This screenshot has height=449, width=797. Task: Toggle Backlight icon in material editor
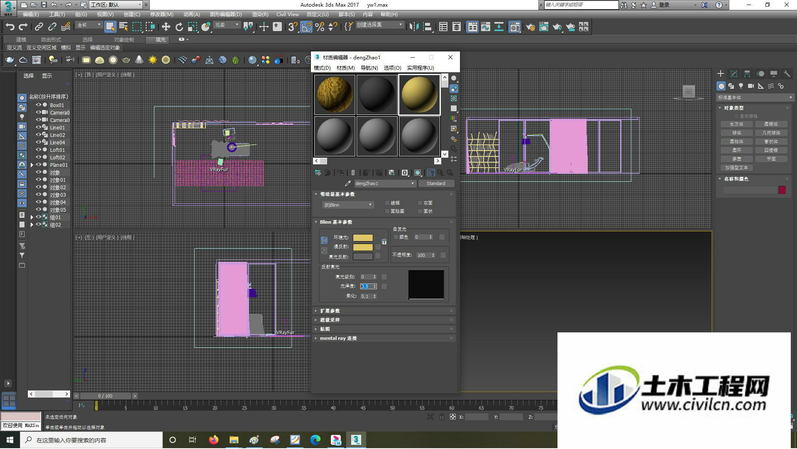coord(454,88)
